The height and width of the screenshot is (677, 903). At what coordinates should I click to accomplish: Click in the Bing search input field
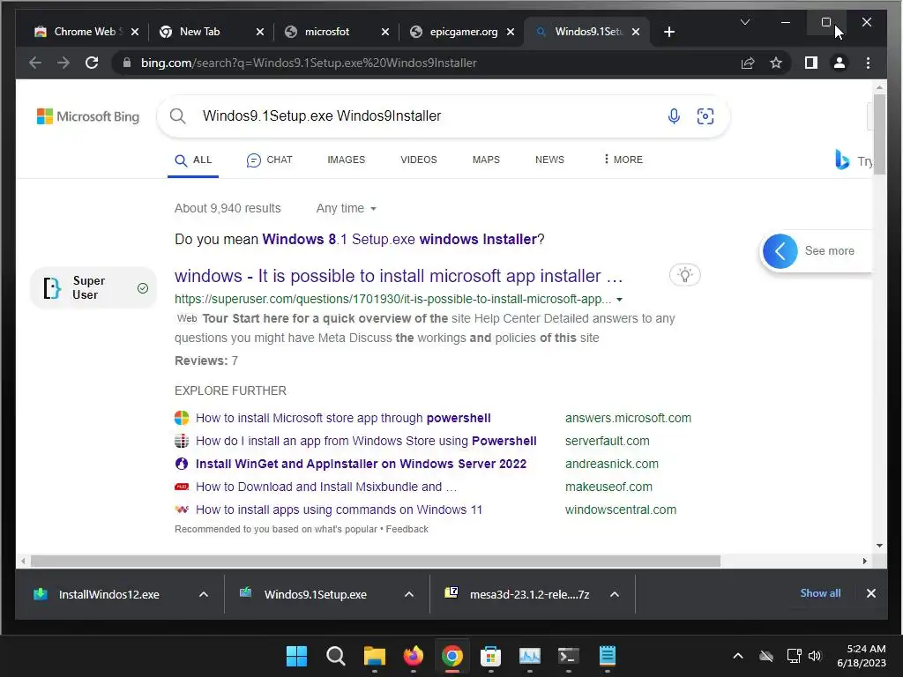426,116
